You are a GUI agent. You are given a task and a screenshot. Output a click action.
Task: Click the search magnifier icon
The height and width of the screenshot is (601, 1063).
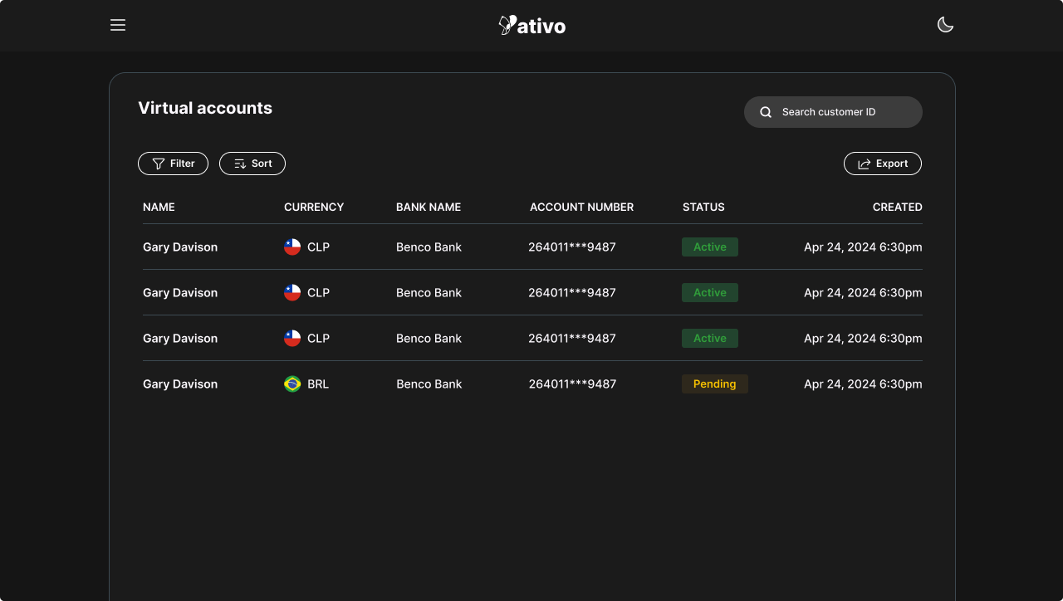click(766, 112)
